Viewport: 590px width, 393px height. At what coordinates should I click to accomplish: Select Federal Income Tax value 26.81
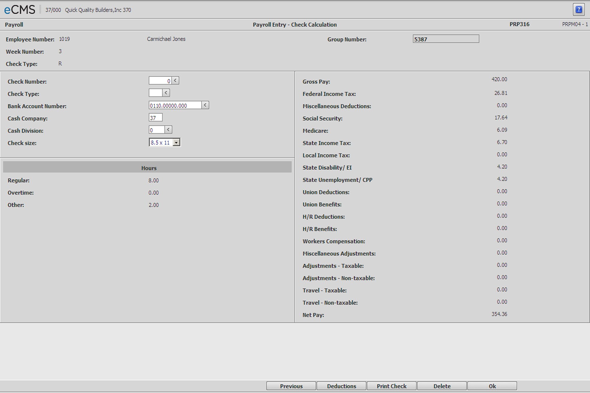[501, 93]
